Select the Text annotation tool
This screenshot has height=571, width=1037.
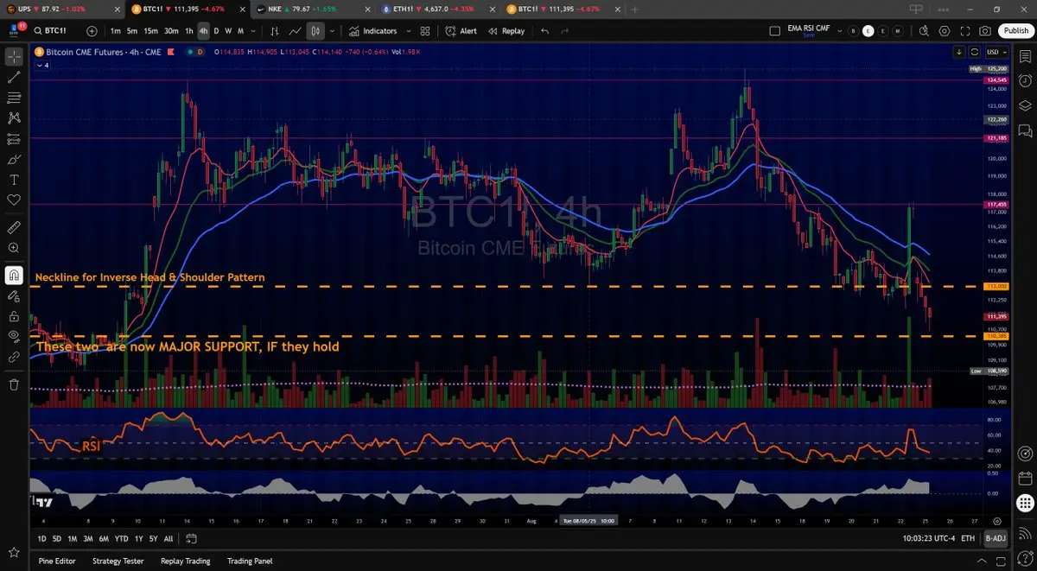14,180
